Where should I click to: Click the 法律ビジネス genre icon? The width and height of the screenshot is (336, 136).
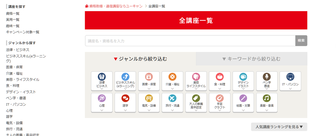102,77
